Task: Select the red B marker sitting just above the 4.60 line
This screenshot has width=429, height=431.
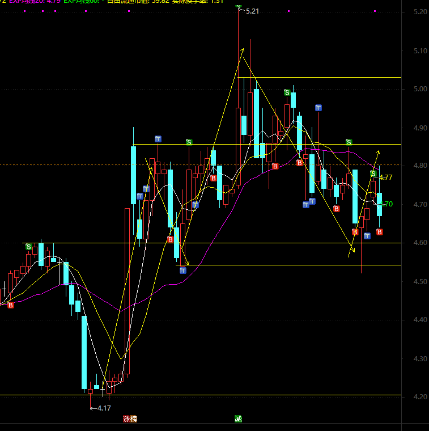Action: tap(170, 239)
